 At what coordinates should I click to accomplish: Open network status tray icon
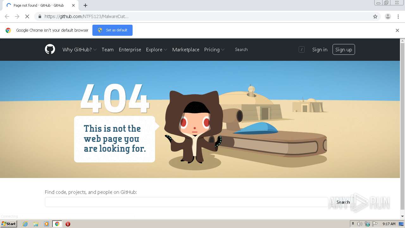point(367,224)
